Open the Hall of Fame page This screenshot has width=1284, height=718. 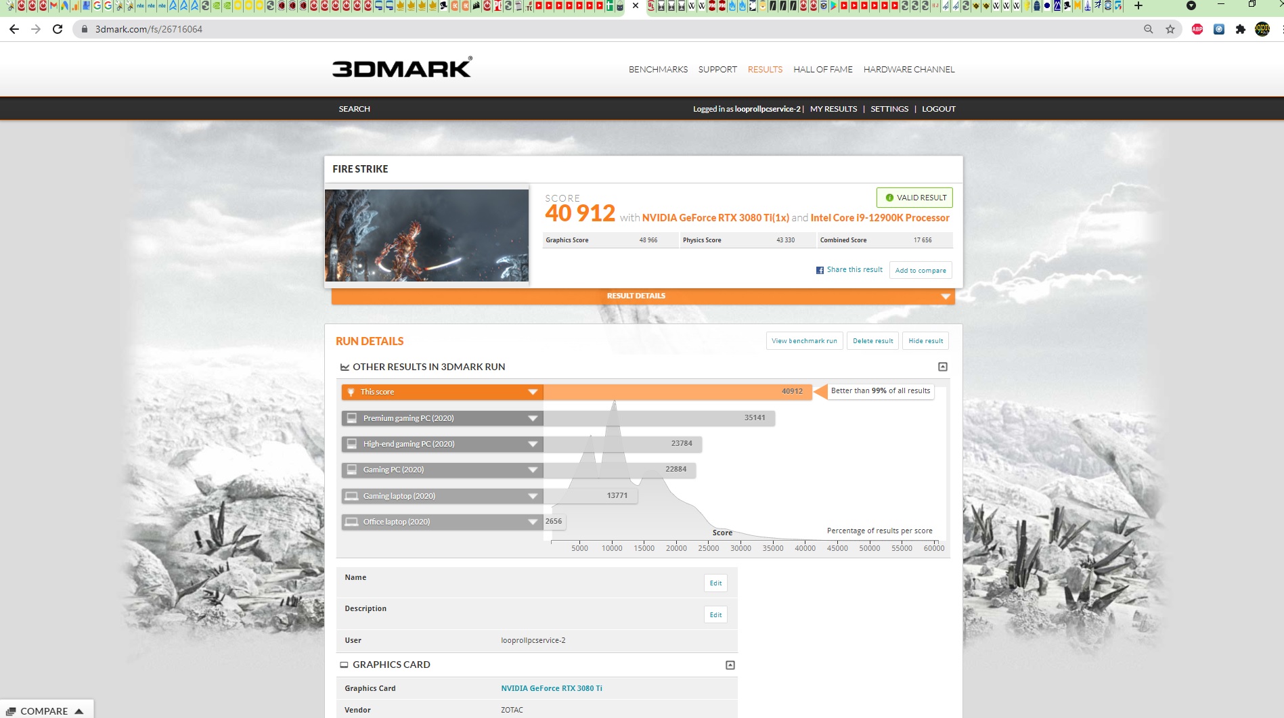(x=823, y=70)
